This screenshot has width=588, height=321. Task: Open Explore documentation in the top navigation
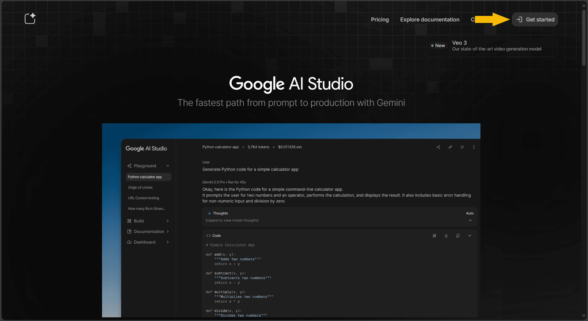click(x=430, y=20)
